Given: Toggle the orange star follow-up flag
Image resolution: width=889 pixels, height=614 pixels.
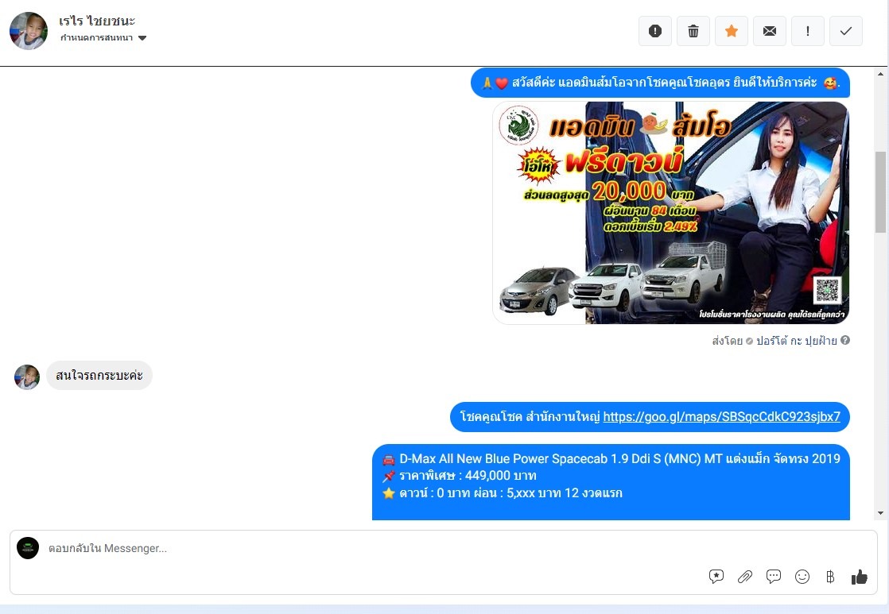Looking at the screenshot, I should [732, 31].
